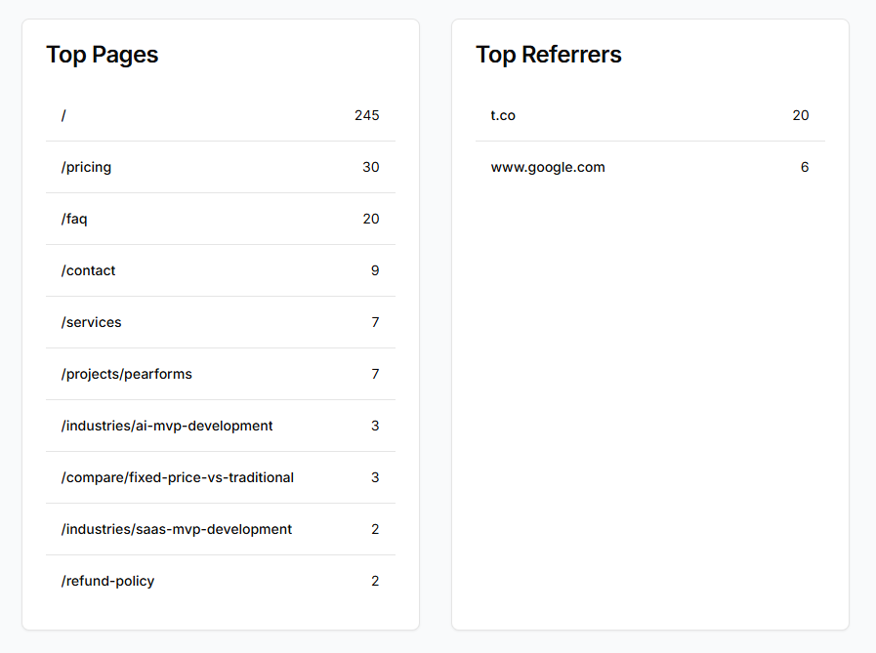Select the /industries/ai-mvp-development row

point(168,426)
